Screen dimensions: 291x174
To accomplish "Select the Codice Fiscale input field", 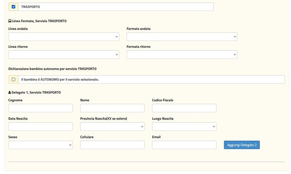I will pyautogui.click(x=184, y=108).
